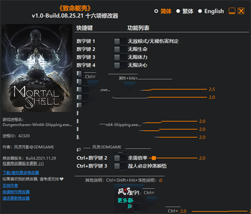The width and height of the screenshot is (251, 214).
Task: Open the 申请制作修改器 link
Action: (16, 192)
